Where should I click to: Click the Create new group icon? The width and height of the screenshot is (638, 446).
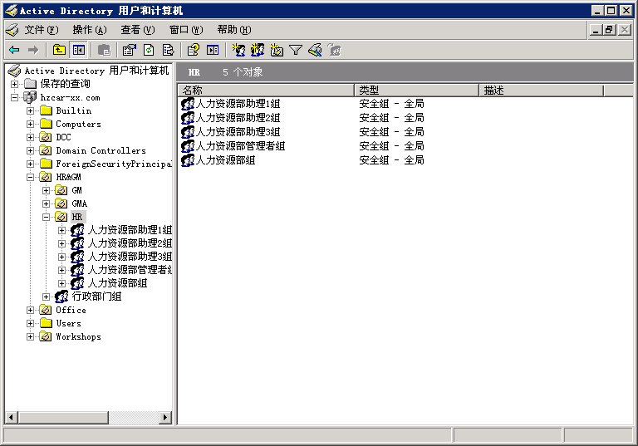258,51
